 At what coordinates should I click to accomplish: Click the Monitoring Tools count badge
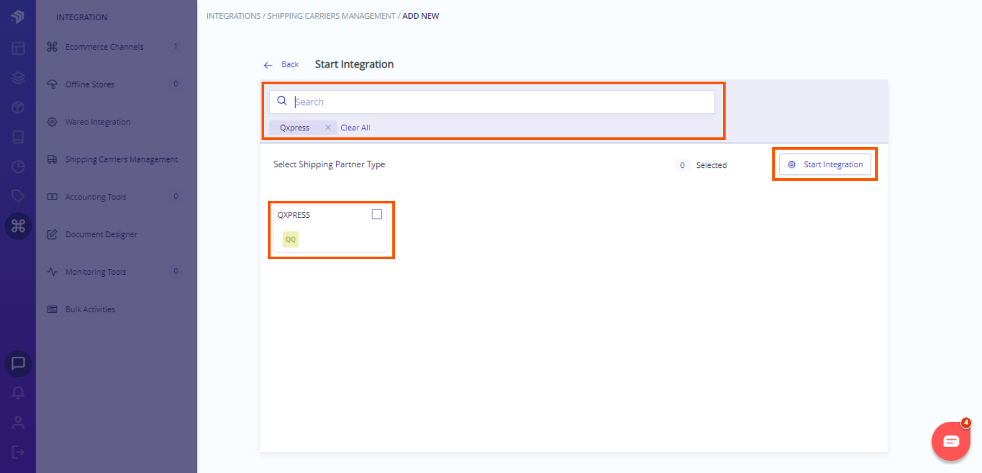[175, 272]
